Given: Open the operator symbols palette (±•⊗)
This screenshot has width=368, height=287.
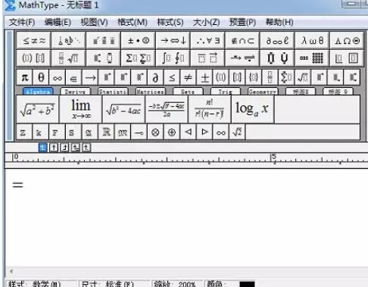Looking at the screenshot, I should (139, 40).
